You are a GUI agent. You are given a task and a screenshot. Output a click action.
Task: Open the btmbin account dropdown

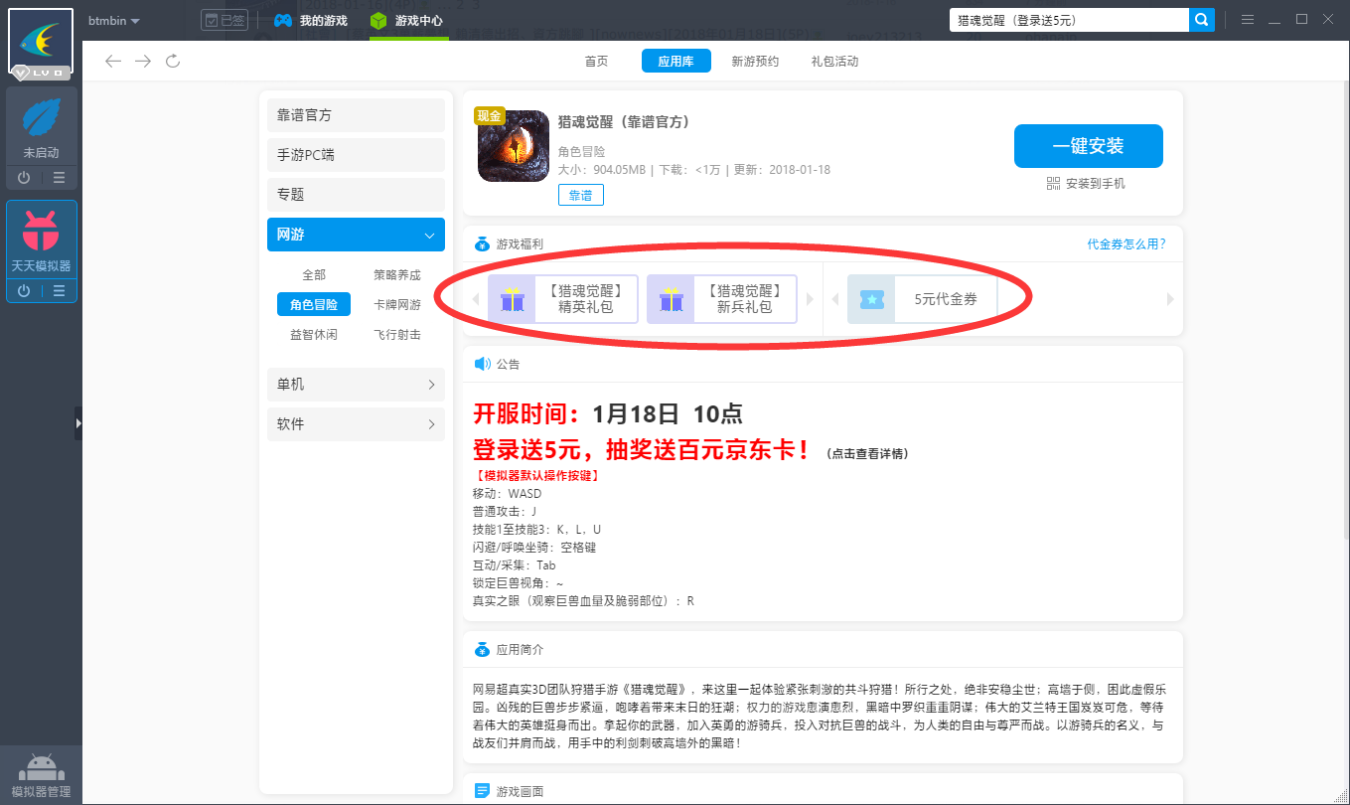click(x=113, y=21)
